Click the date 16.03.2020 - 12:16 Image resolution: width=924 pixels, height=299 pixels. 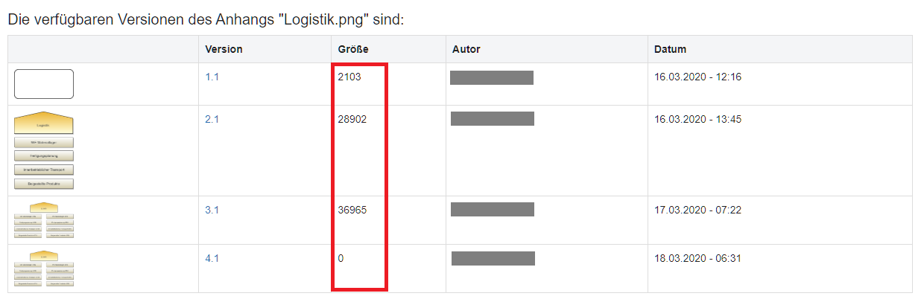697,77
